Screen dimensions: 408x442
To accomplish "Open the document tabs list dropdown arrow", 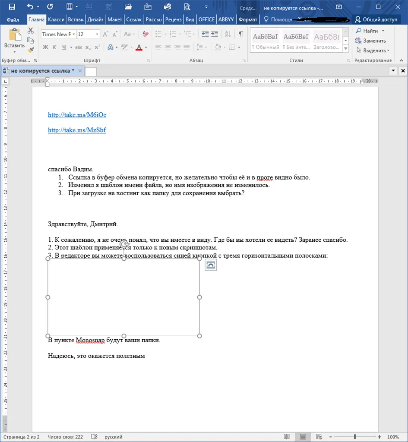I will tap(393, 71).
